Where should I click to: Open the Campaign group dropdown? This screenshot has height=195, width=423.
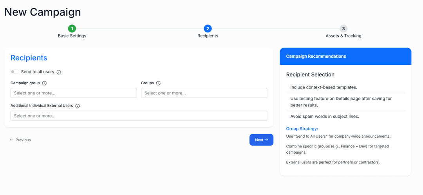tap(74, 93)
